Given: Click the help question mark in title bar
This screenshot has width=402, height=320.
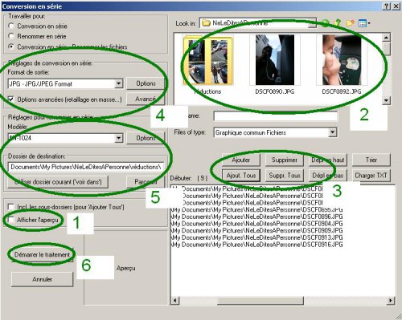Looking at the screenshot, I should [x=386, y=6].
